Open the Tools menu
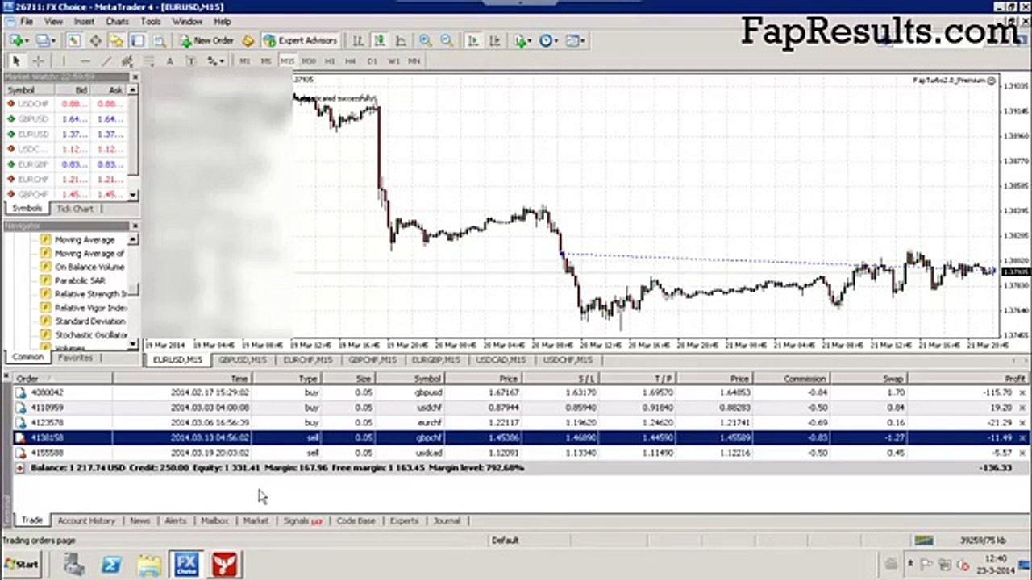This screenshot has height=580, width=1032. [150, 21]
